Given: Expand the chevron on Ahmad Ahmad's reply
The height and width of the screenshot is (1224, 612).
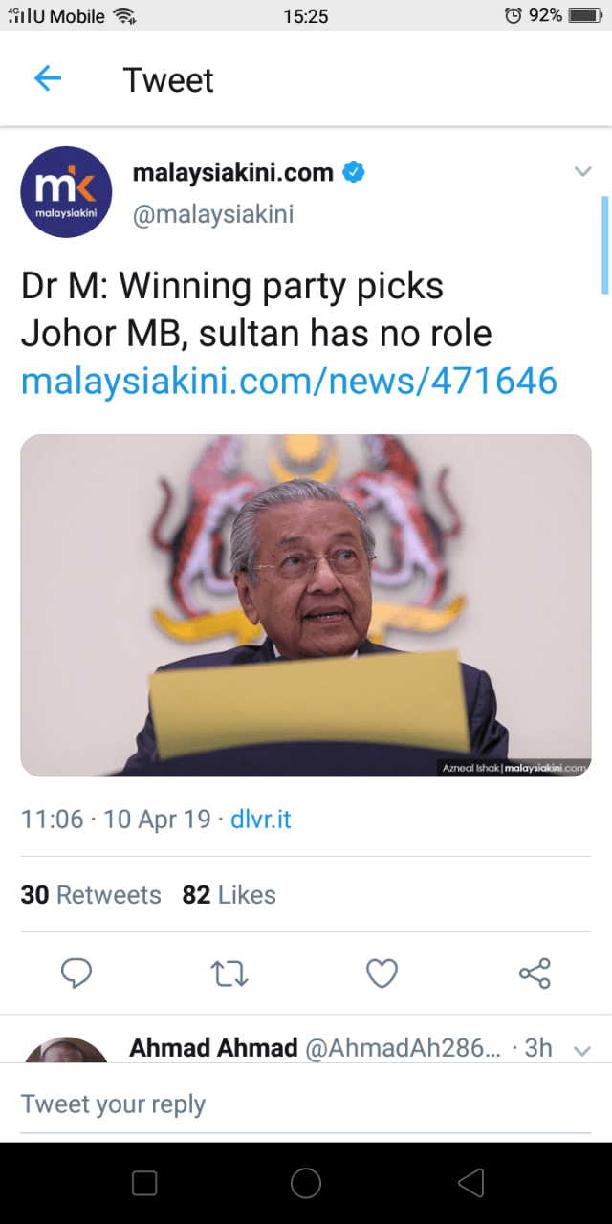Looking at the screenshot, I should (581, 1051).
